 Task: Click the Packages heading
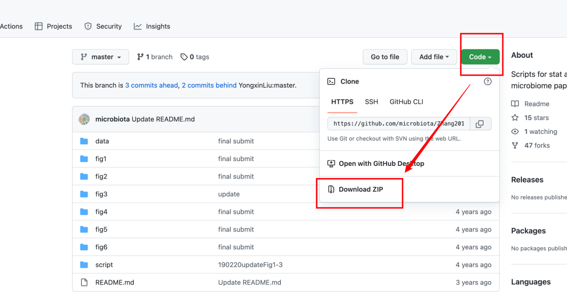[528, 230]
